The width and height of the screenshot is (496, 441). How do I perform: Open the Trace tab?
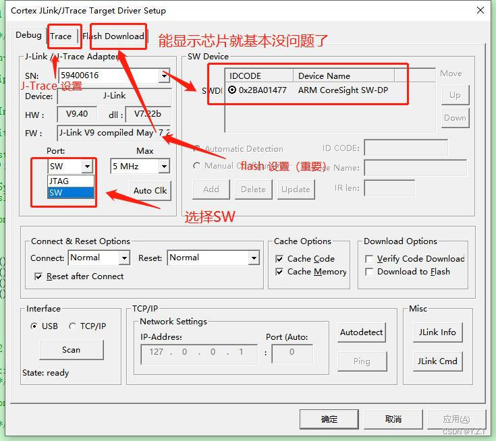pos(61,36)
